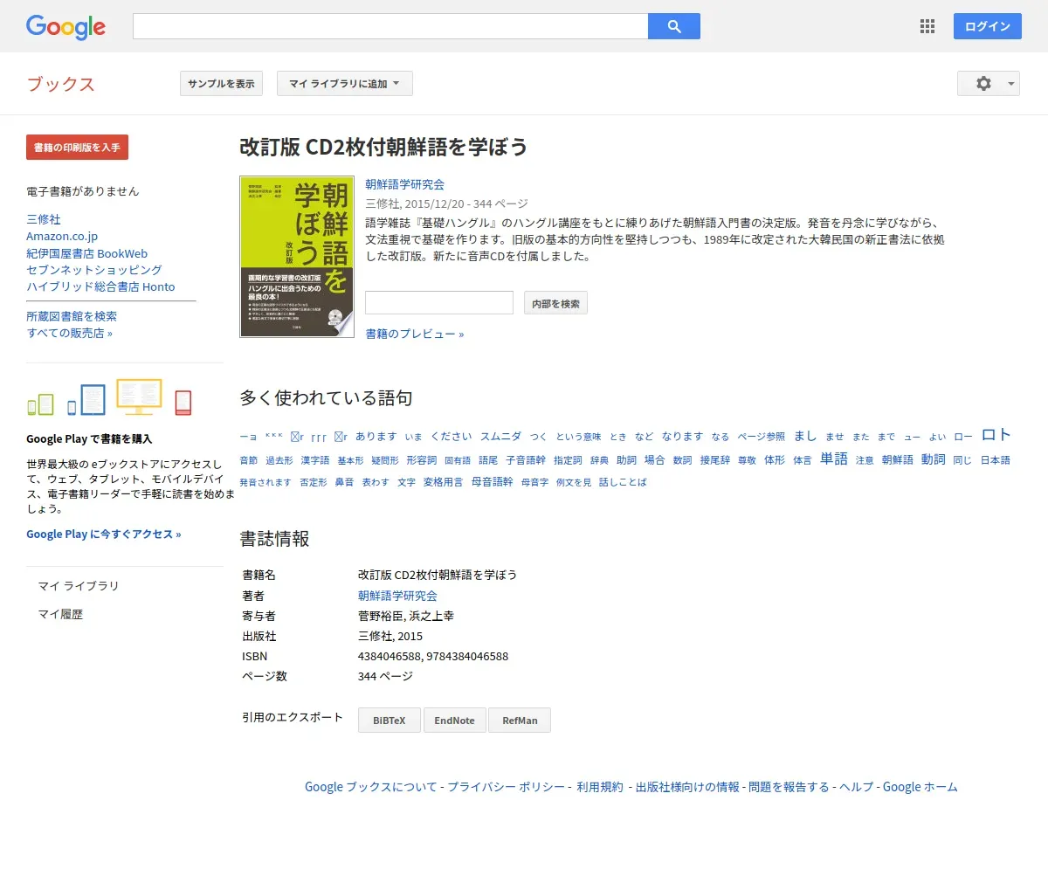Open 出版社様向けの情報 footer link
The height and width of the screenshot is (876, 1048).
pos(687,787)
